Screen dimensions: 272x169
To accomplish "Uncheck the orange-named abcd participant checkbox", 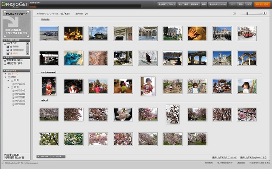I will pyautogui.click(x=8, y=53).
